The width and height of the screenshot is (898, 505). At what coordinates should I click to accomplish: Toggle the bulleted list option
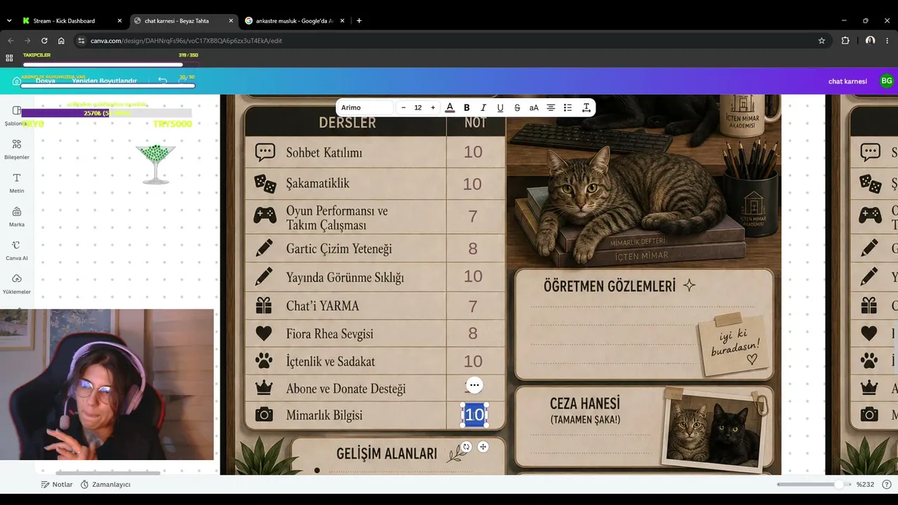[568, 107]
